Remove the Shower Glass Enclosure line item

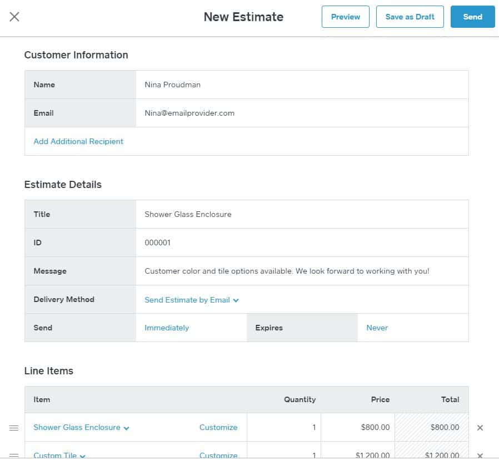(480, 428)
